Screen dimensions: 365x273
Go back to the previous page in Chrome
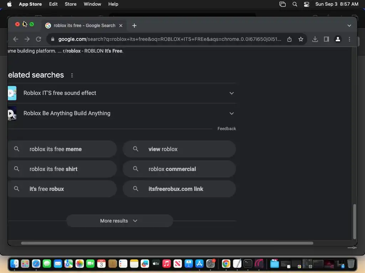[16, 39]
